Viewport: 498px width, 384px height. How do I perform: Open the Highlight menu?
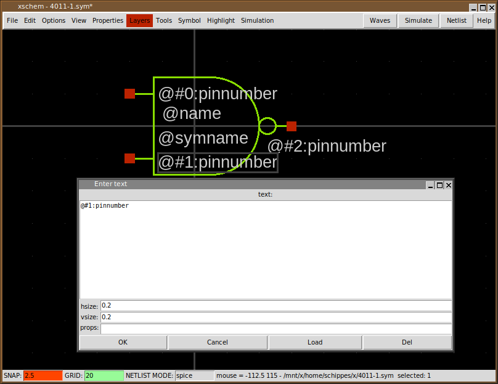click(221, 20)
